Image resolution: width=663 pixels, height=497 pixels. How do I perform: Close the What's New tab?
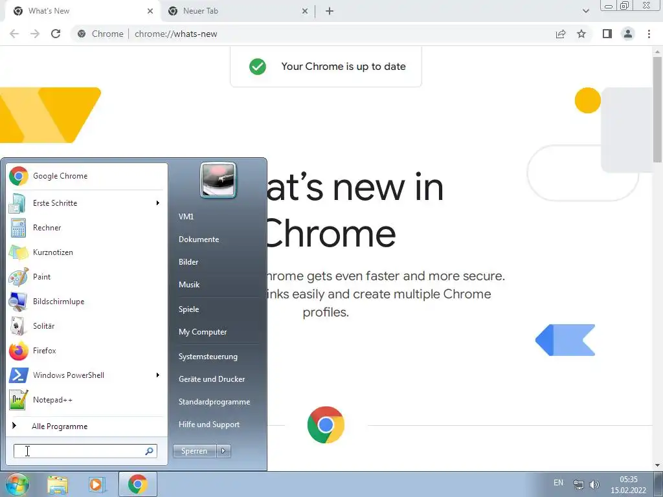[x=150, y=11]
